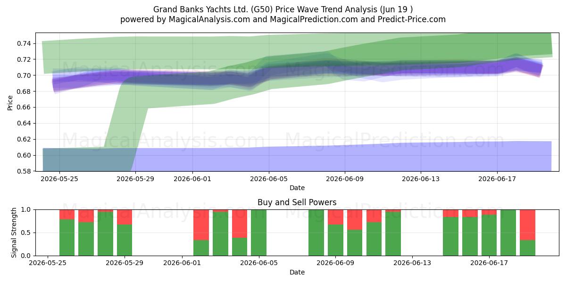Click the 0.68 price tick label
566x283 pixels.
(x=24, y=92)
